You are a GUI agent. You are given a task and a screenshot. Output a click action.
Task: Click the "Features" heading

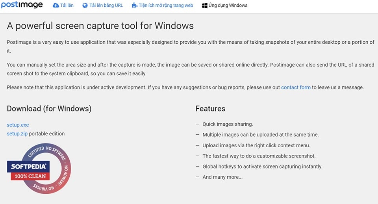(x=210, y=108)
